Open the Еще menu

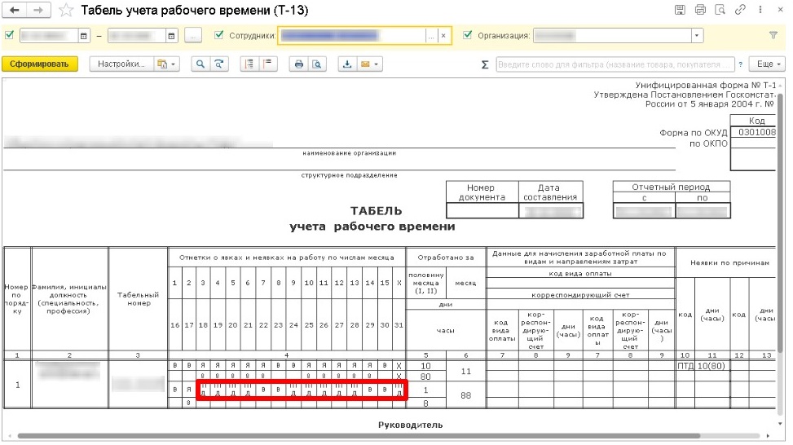[x=767, y=64]
